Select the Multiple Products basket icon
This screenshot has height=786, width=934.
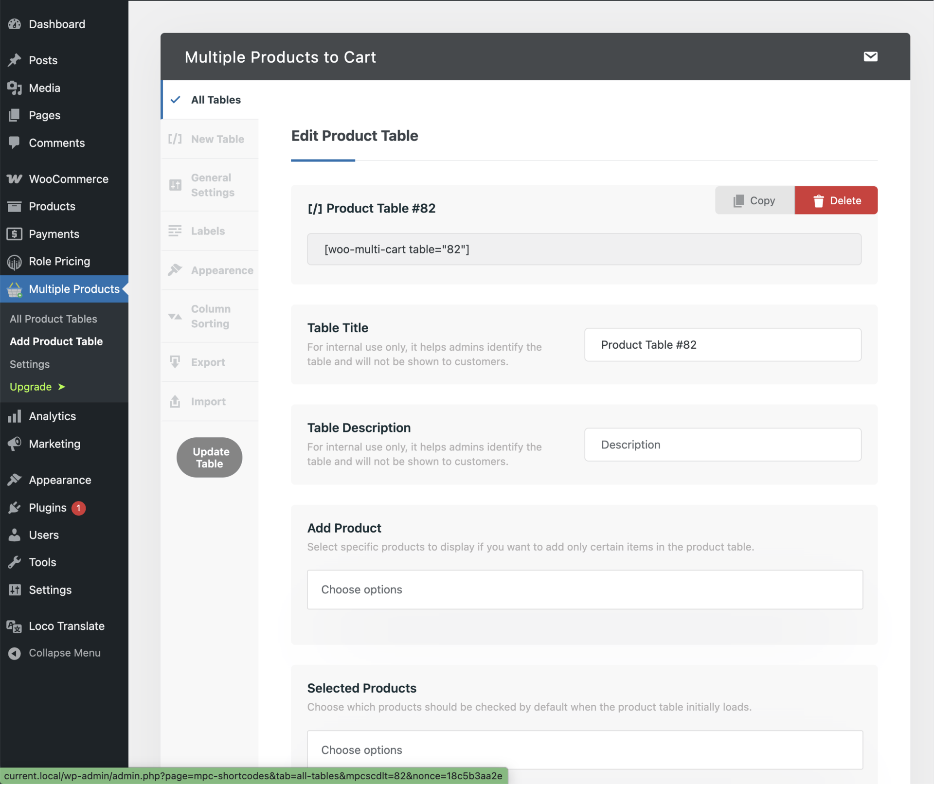tap(14, 289)
